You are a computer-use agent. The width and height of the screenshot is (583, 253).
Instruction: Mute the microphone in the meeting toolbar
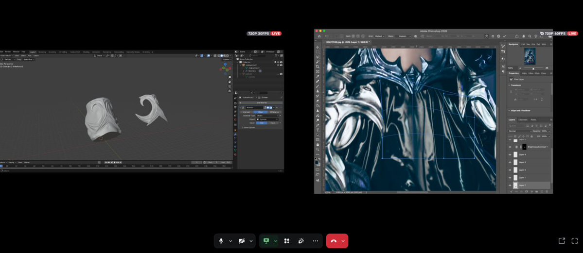point(221,241)
